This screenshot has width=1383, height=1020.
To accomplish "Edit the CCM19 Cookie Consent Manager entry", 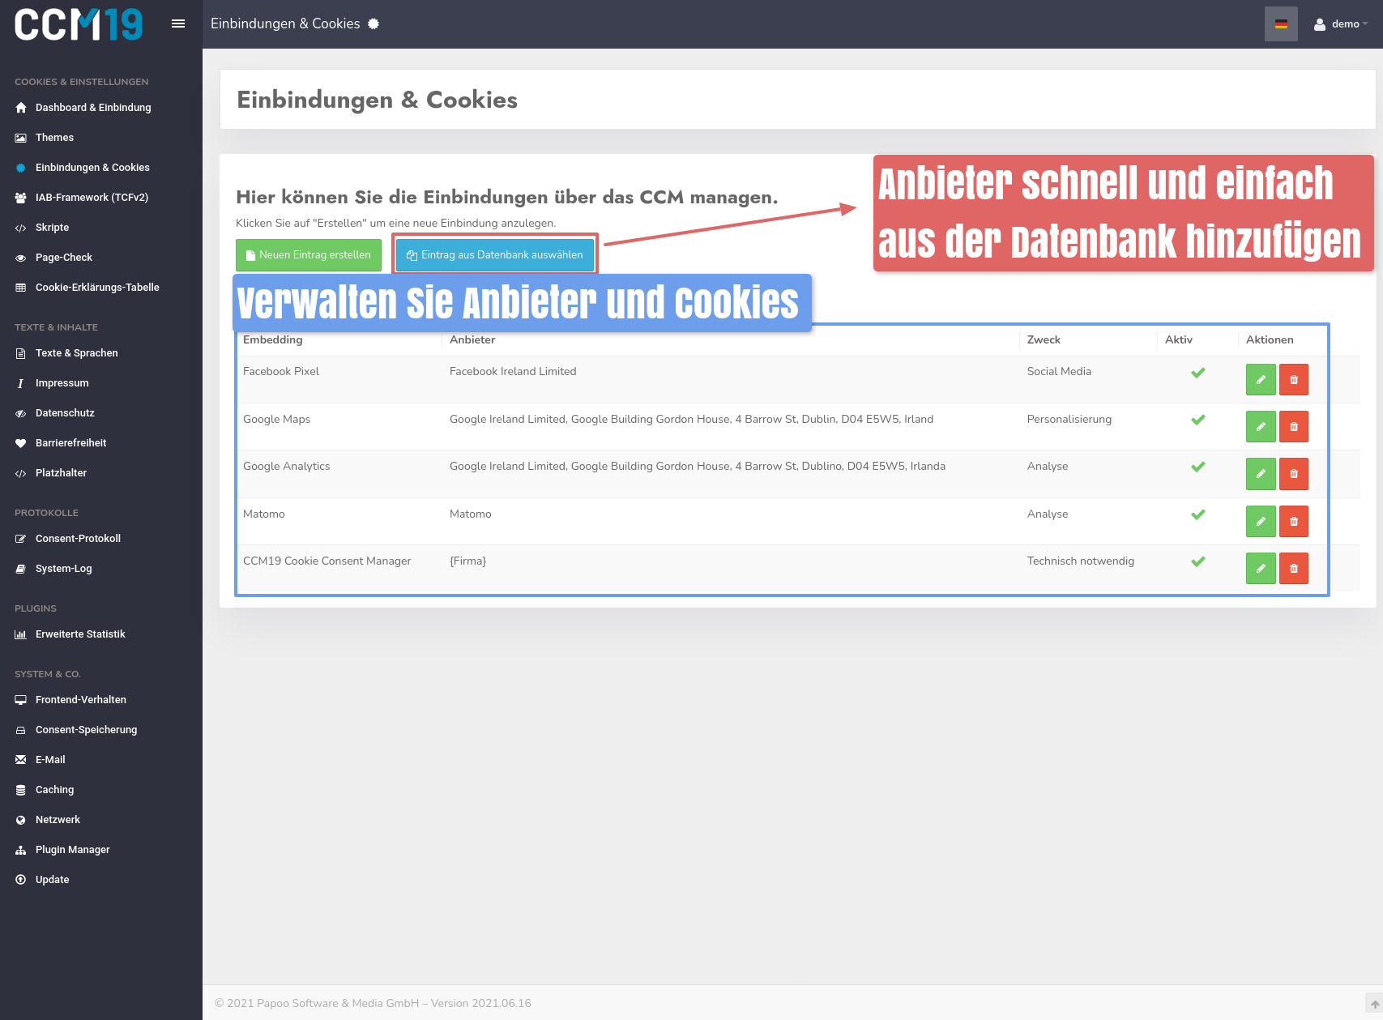I will pos(1261,569).
